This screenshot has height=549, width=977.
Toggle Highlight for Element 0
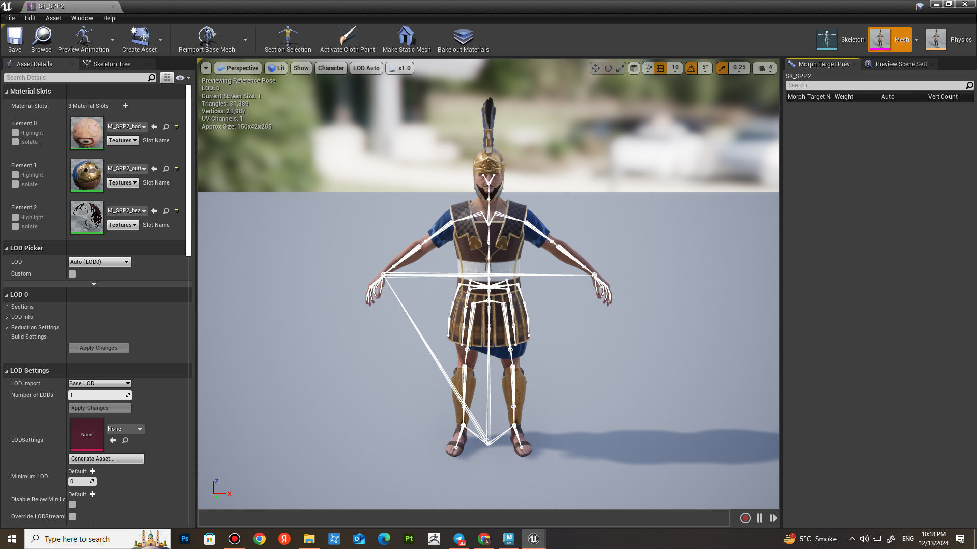15,133
